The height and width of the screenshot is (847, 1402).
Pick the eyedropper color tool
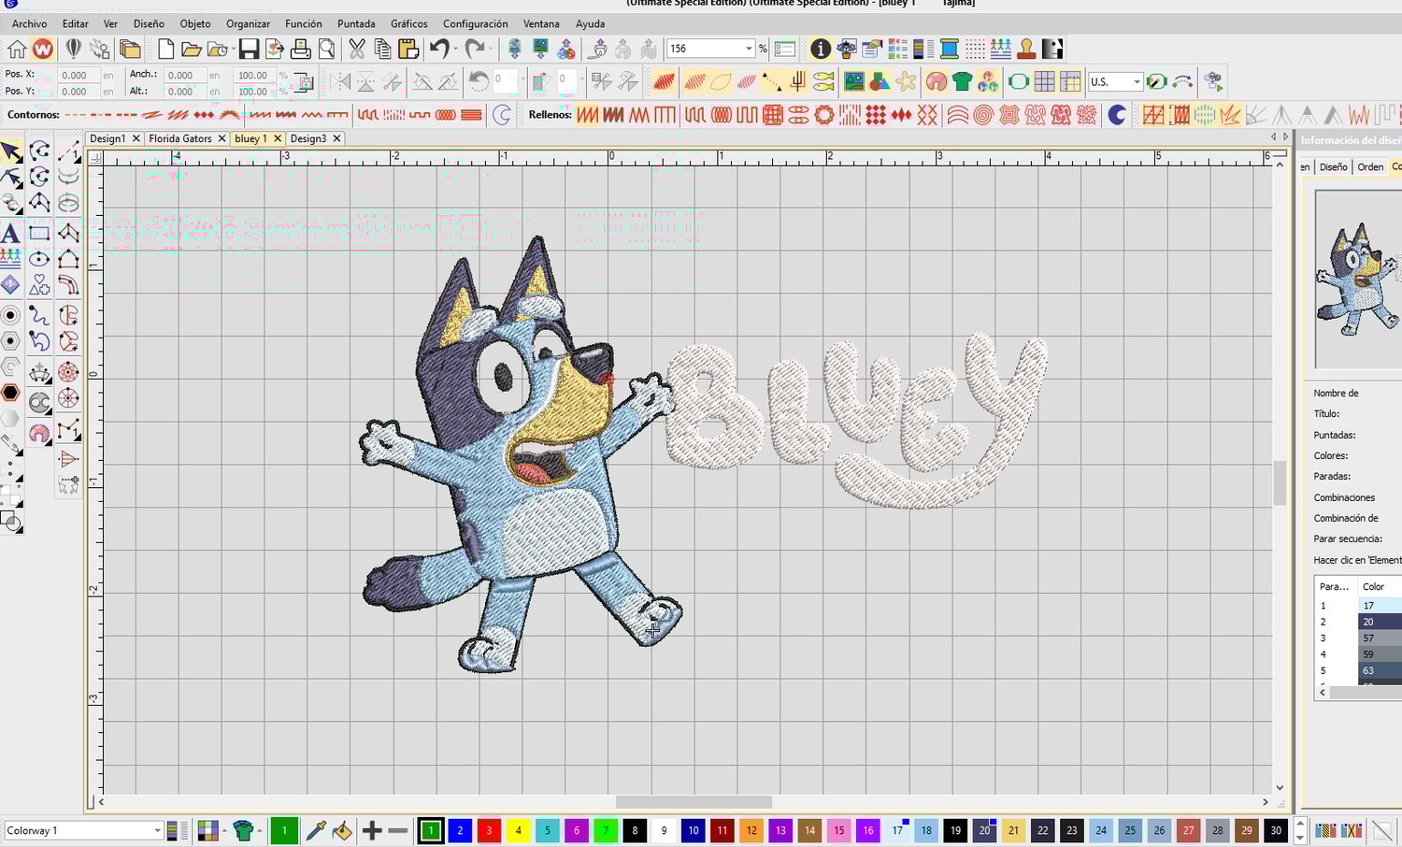(316, 830)
